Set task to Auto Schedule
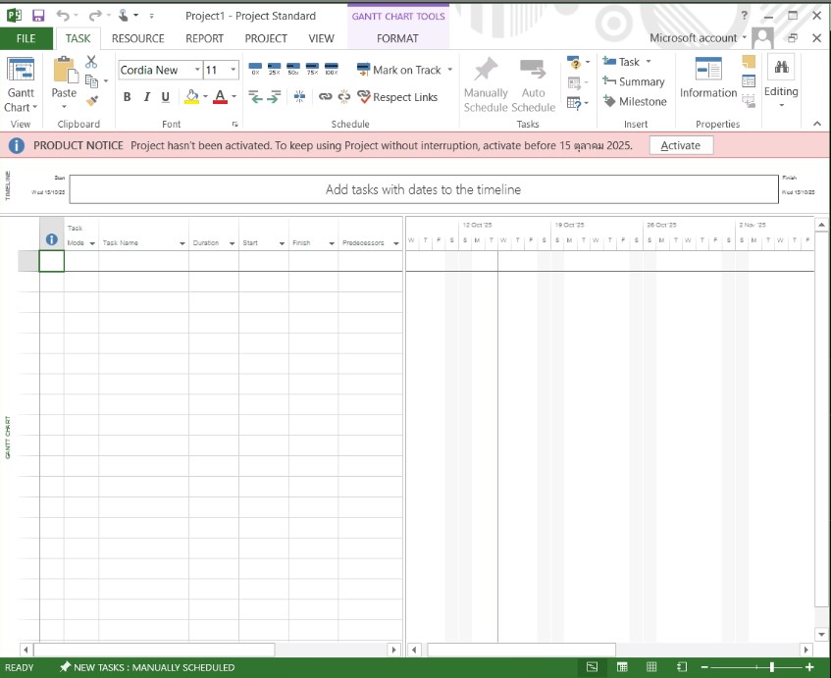The image size is (831, 678). [x=533, y=84]
